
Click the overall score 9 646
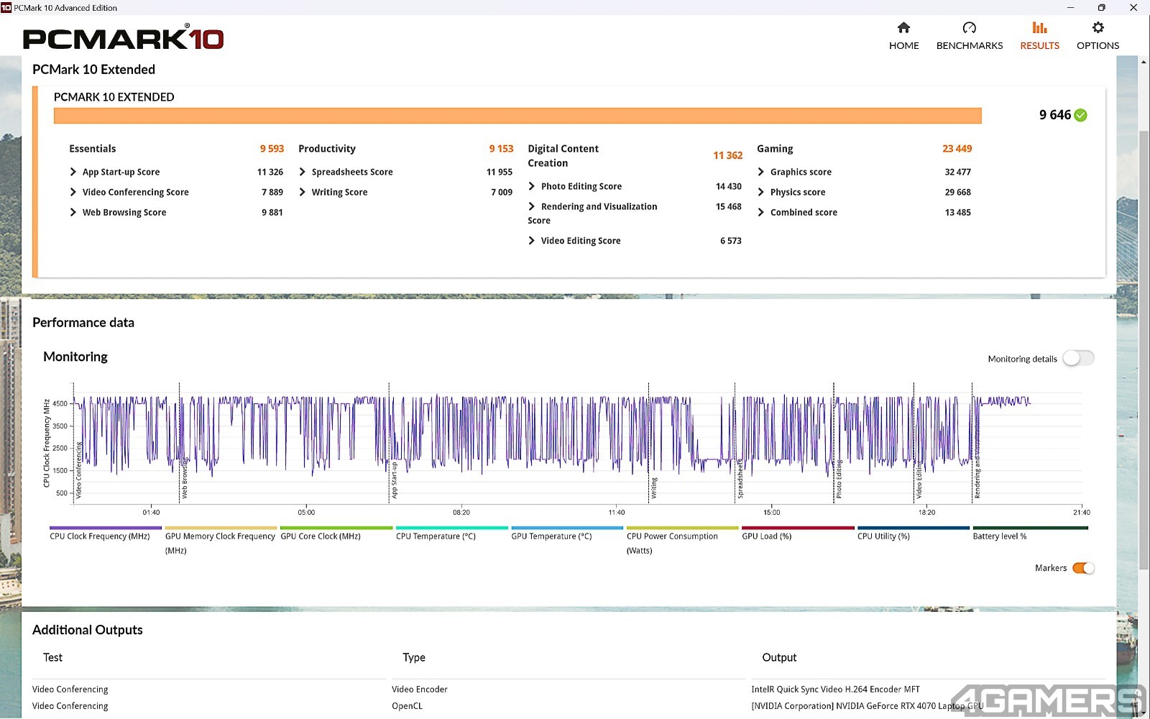coord(1054,115)
